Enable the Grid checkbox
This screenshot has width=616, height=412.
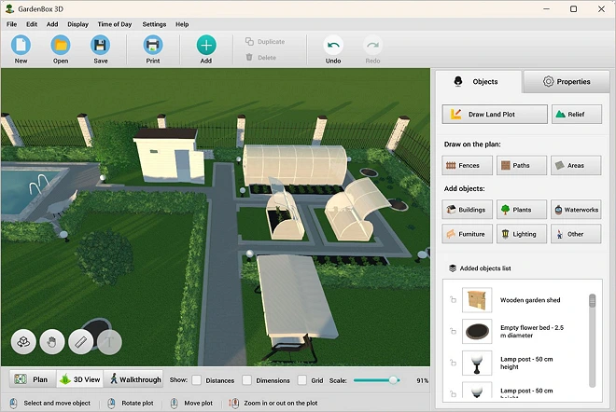tap(301, 379)
